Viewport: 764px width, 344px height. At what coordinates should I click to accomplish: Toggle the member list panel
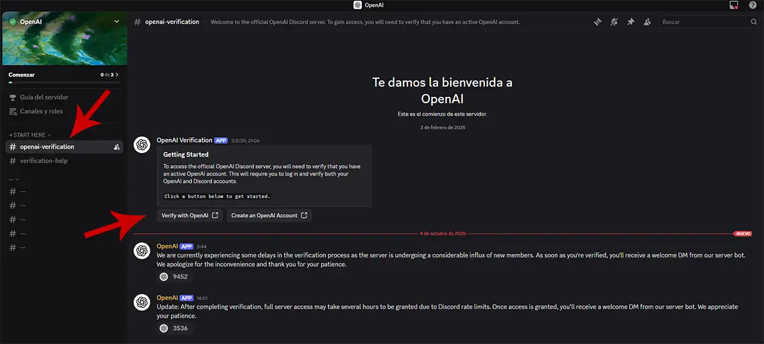[647, 22]
